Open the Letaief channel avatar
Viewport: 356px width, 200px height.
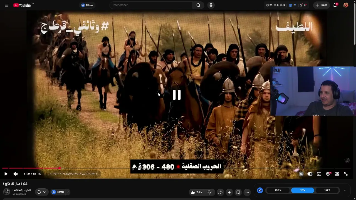click(6, 192)
